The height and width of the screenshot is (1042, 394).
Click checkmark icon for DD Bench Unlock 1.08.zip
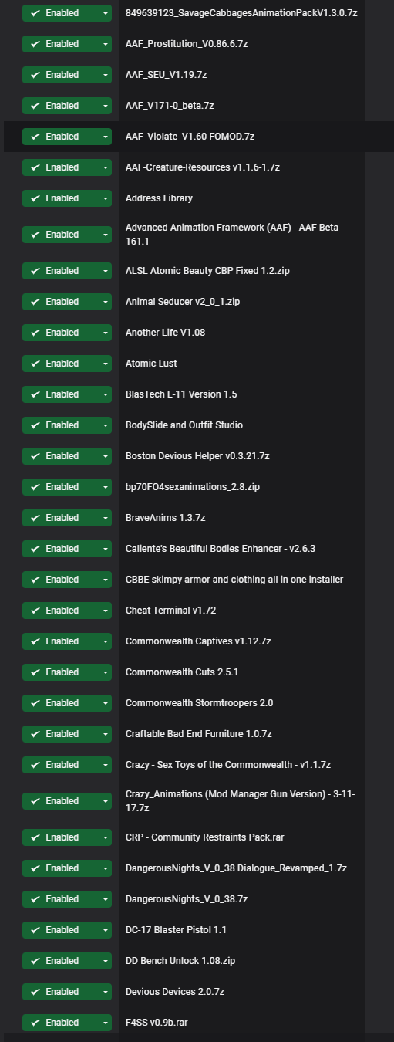click(35, 961)
